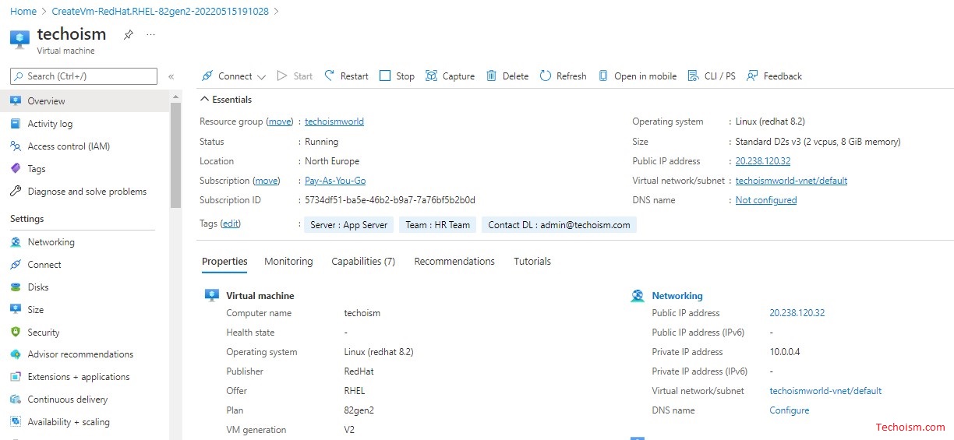Select the Properties tab
Image resolution: width=954 pixels, height=440 pixels.
(224, 262)
